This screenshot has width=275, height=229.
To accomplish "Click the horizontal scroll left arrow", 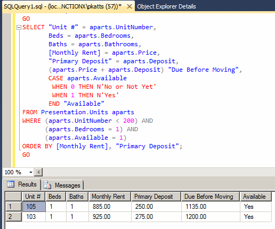I will pos(38,172).
